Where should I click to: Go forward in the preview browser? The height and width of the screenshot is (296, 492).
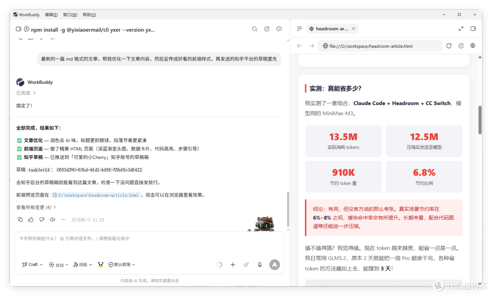[312, 46]
